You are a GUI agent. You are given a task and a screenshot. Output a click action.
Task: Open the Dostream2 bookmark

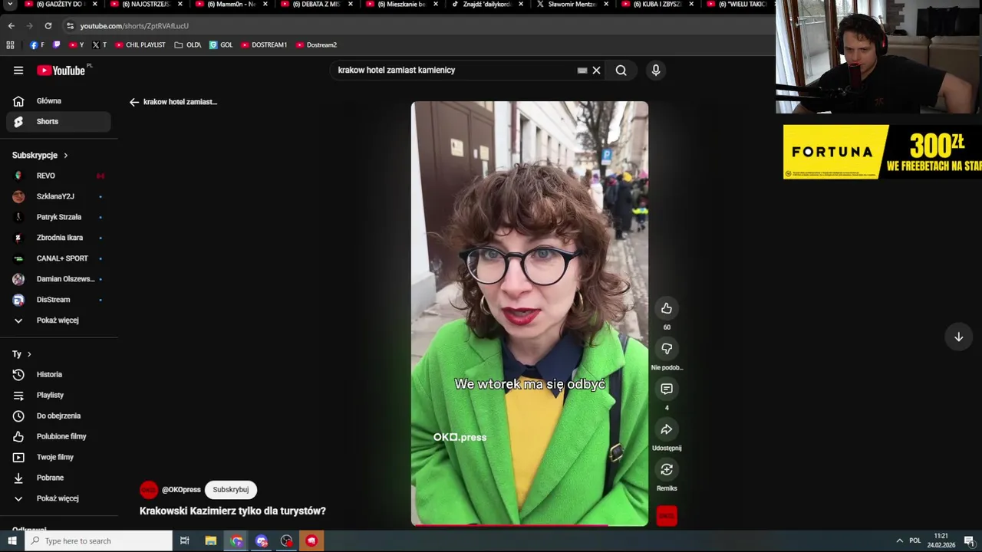tap(316, 45)
